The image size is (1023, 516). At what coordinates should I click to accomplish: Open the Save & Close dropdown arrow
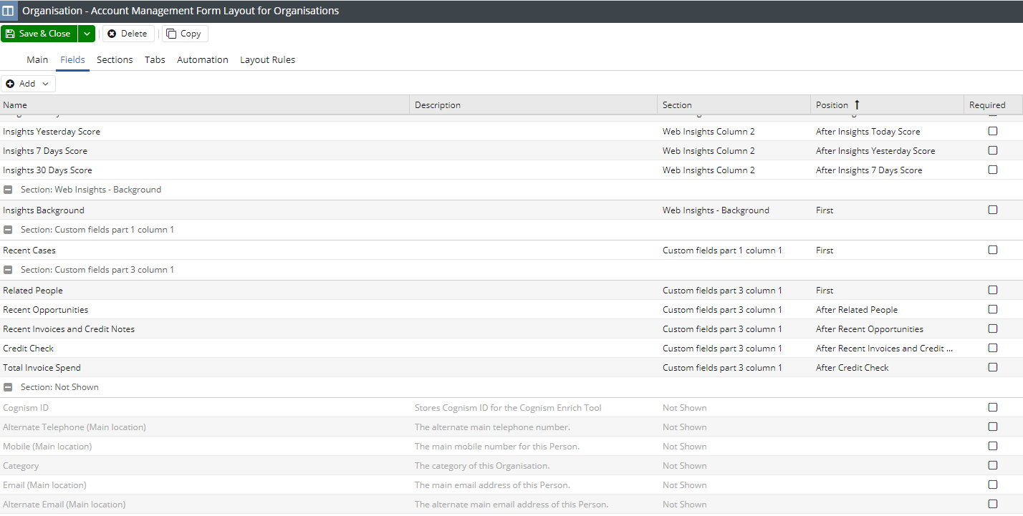[86, 33]
